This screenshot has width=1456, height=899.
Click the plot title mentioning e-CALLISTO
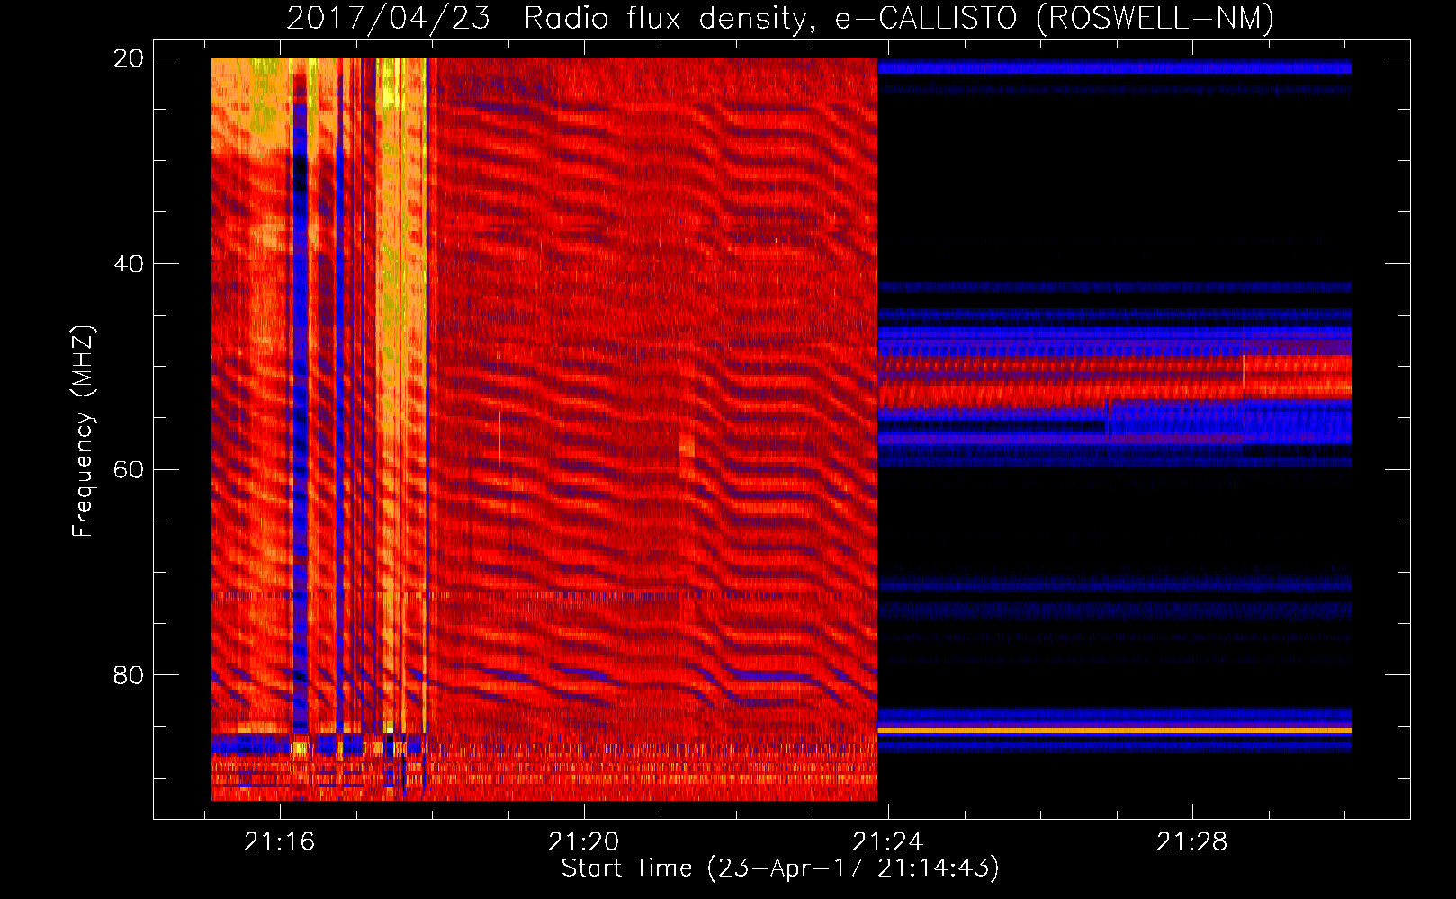780,19
